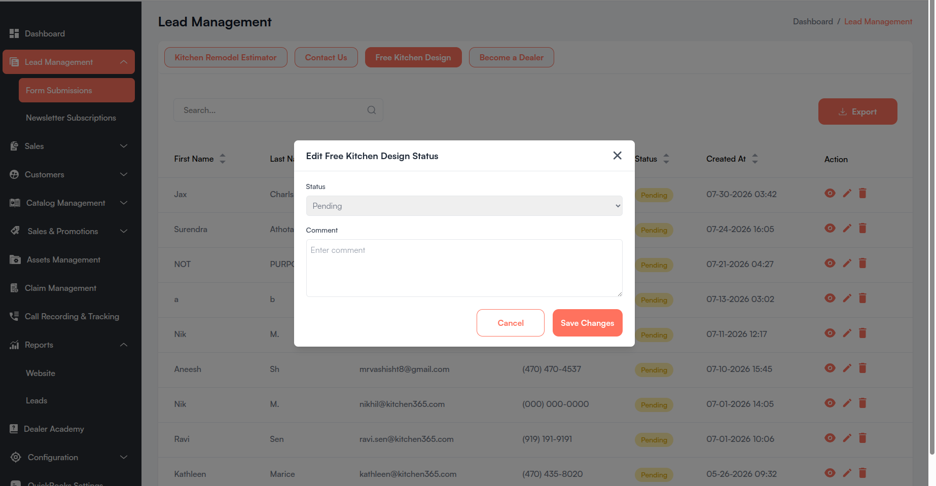Delete the Jax lead row

point(862,193)
